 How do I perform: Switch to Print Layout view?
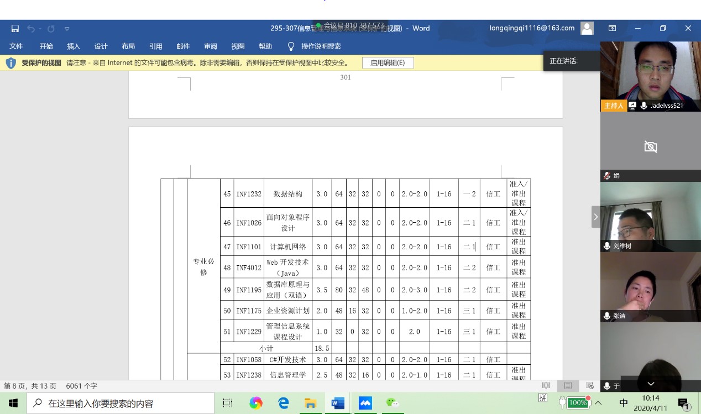coord(568,386)
